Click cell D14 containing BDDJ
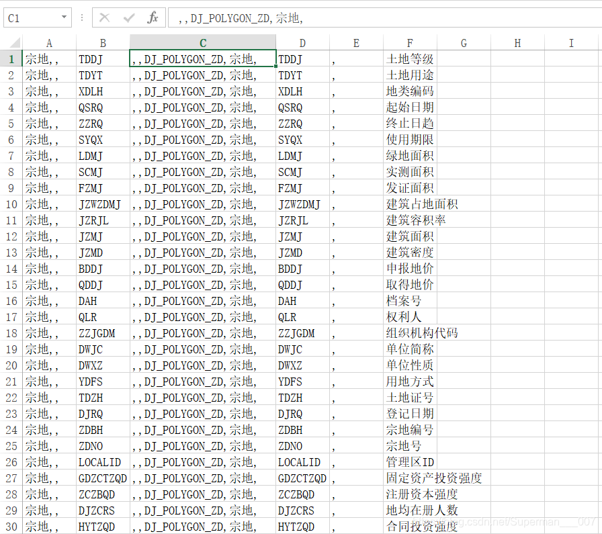The width and height of the screenshot is (602, 534). pos(302,269)
